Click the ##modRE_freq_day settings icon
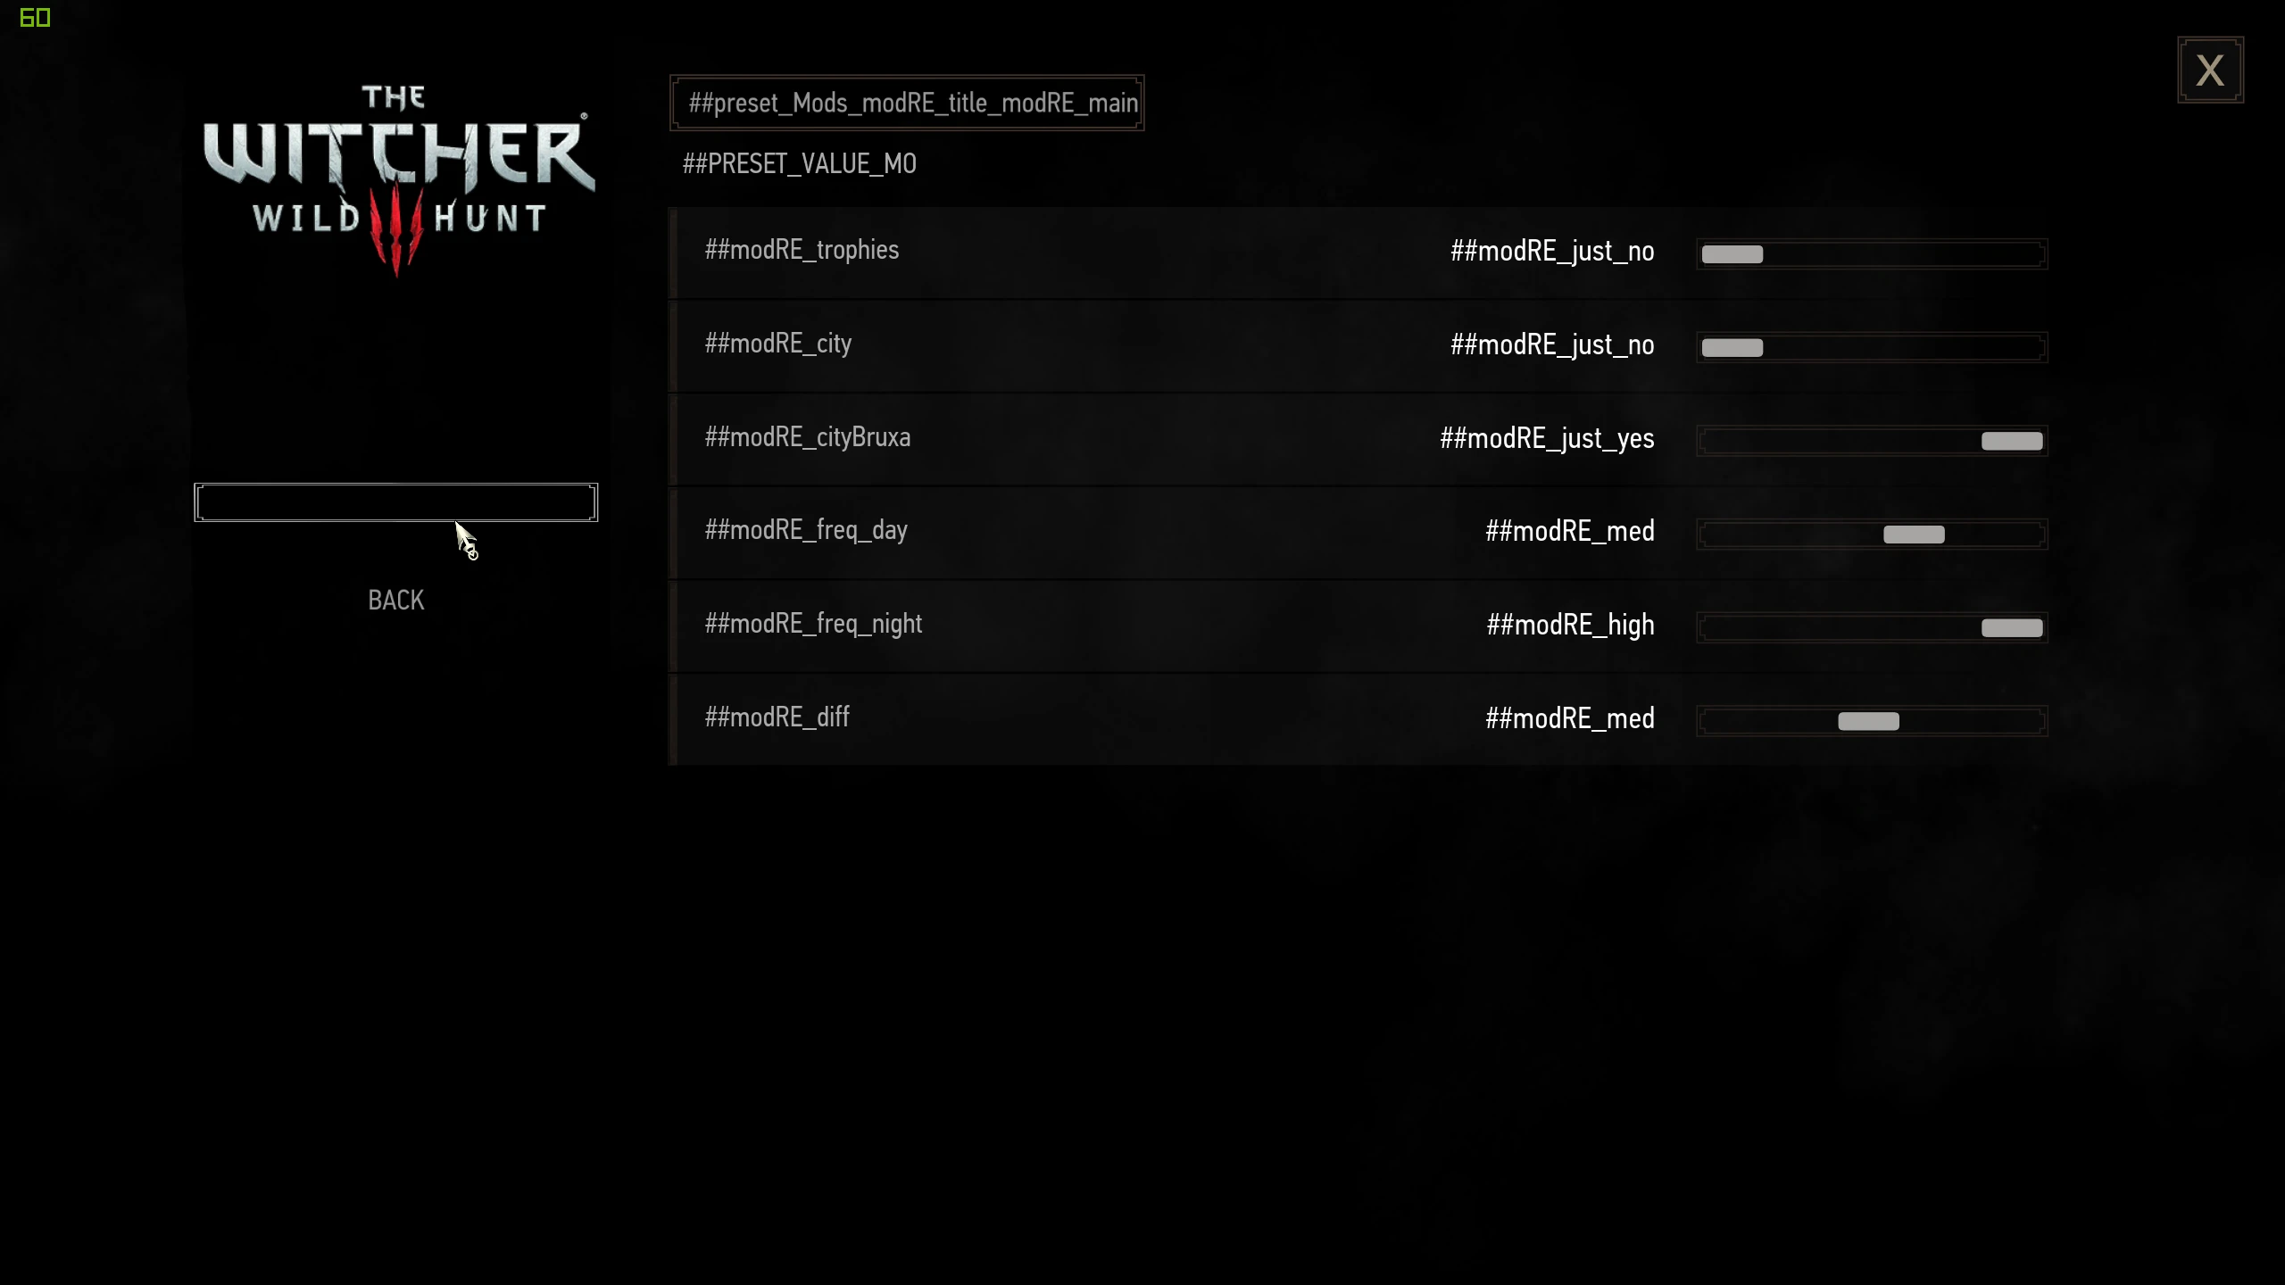2285x1285 pixels. 1913,532
